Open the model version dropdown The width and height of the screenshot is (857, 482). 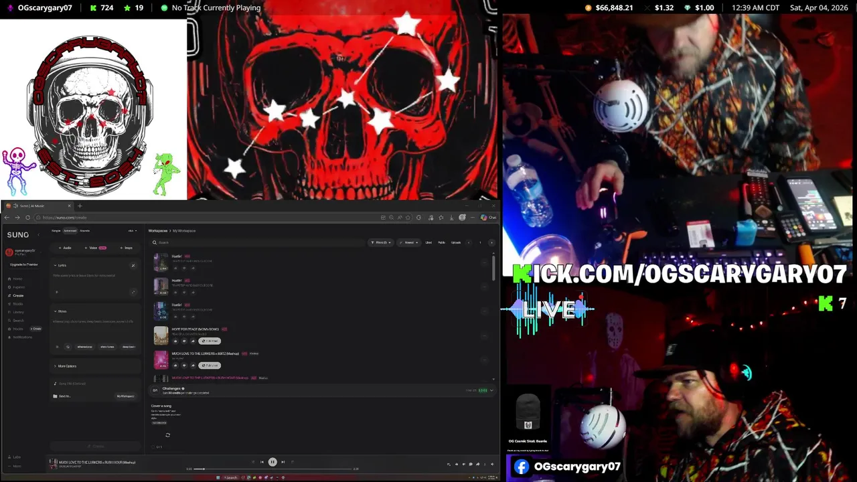(133, 230)
